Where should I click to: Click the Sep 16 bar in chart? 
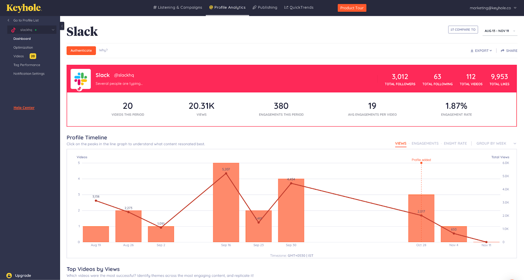point(226,202)
